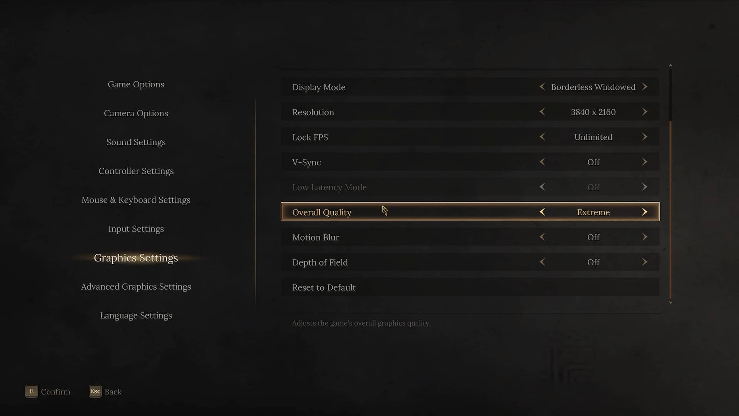Select the Lock FPS setting row
Viewport: 739px width, 416px height.
pos(470,137)
